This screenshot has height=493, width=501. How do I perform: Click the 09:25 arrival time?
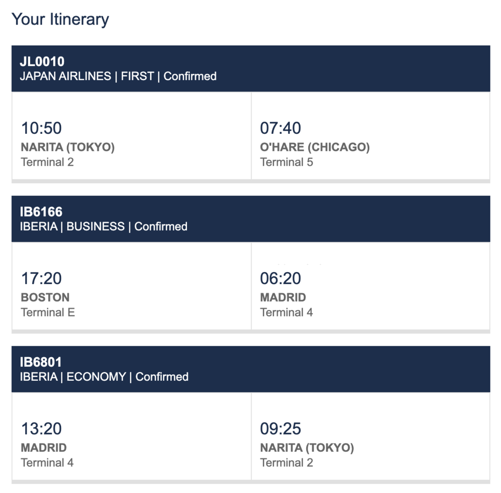[x=281, y=429]
